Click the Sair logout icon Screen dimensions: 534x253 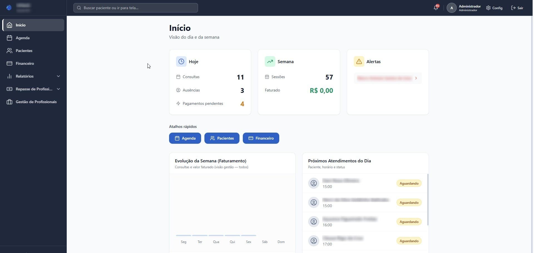coord(513,8)
